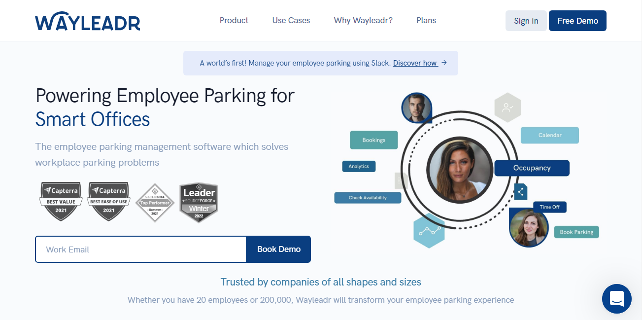Image resolution: width=642 pixels, height=320 pixels.
Task: Click the share document icon
Action: 521,191
